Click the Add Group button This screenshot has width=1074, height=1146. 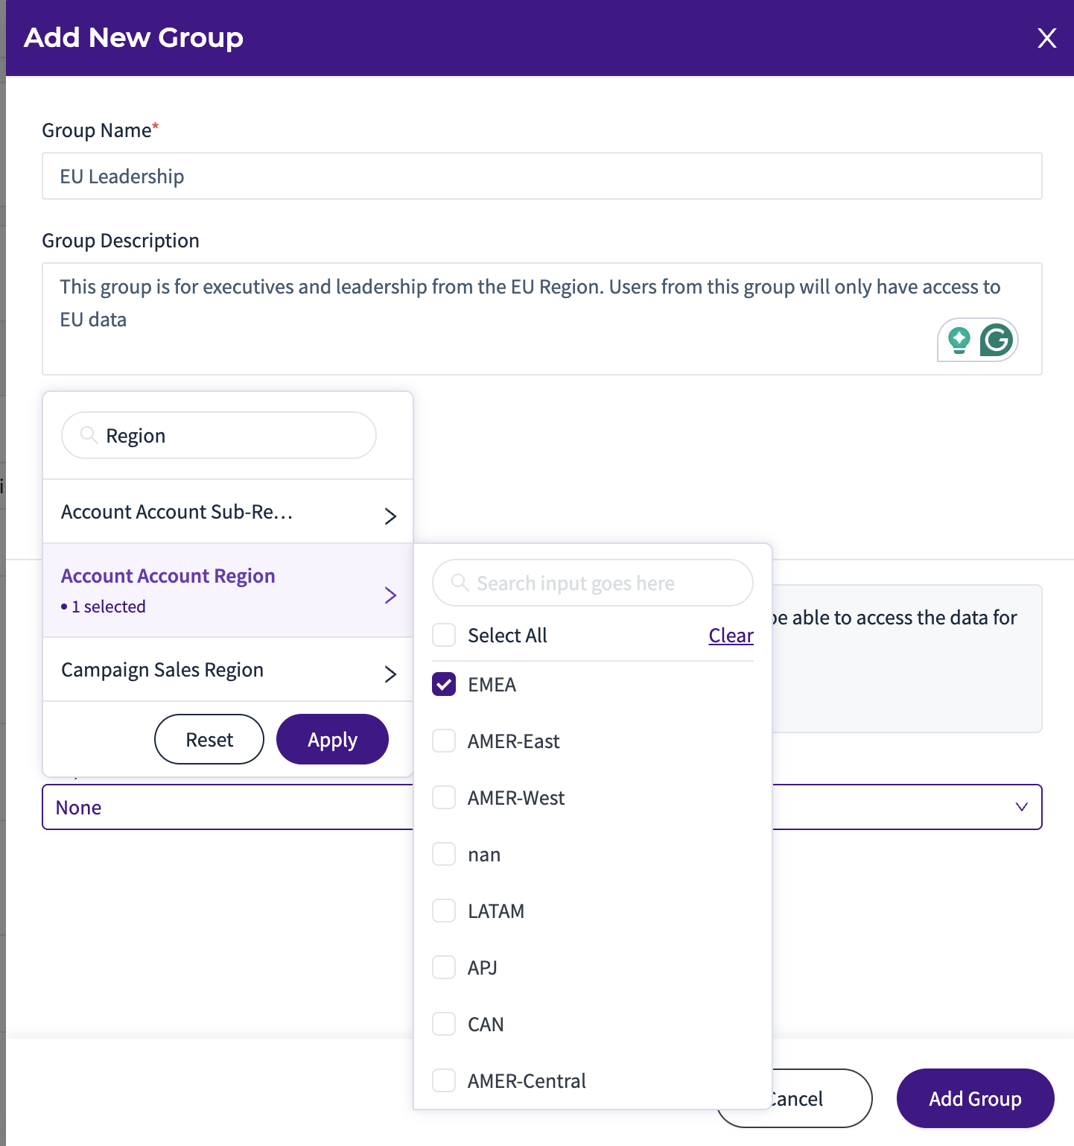coord(975,1098)
